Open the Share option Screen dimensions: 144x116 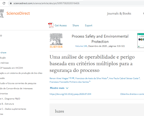click(76, 26)
